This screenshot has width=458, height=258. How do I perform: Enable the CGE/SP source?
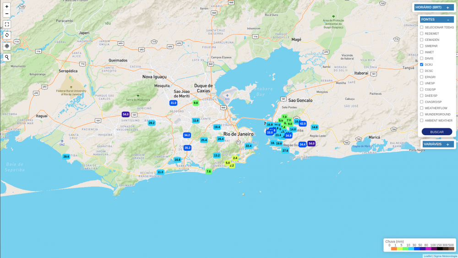tap(421, 89)
